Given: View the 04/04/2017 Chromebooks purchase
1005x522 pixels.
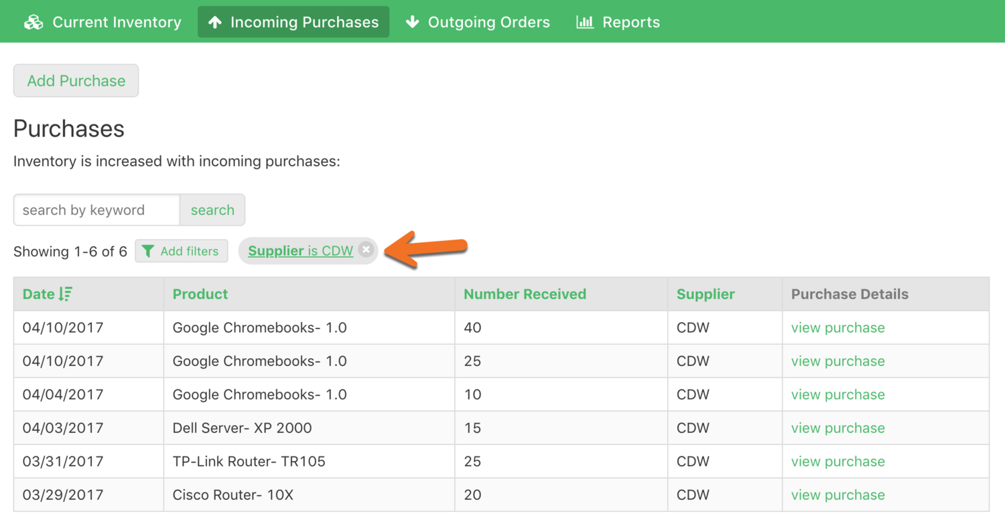Looking at the screenshot, I should (837, 394).
